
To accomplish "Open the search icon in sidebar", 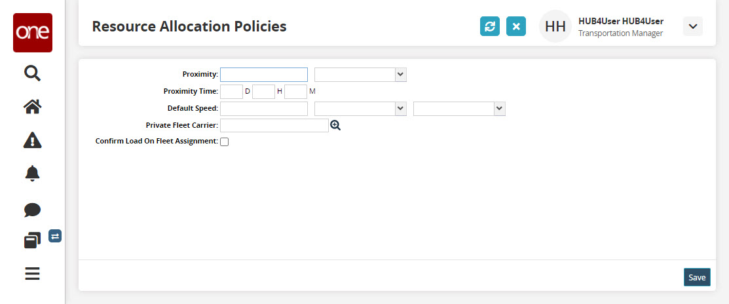I will pos(32,73).
